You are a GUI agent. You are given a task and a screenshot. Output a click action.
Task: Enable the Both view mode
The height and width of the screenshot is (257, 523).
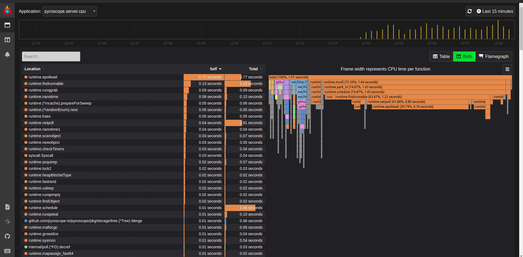464,56
